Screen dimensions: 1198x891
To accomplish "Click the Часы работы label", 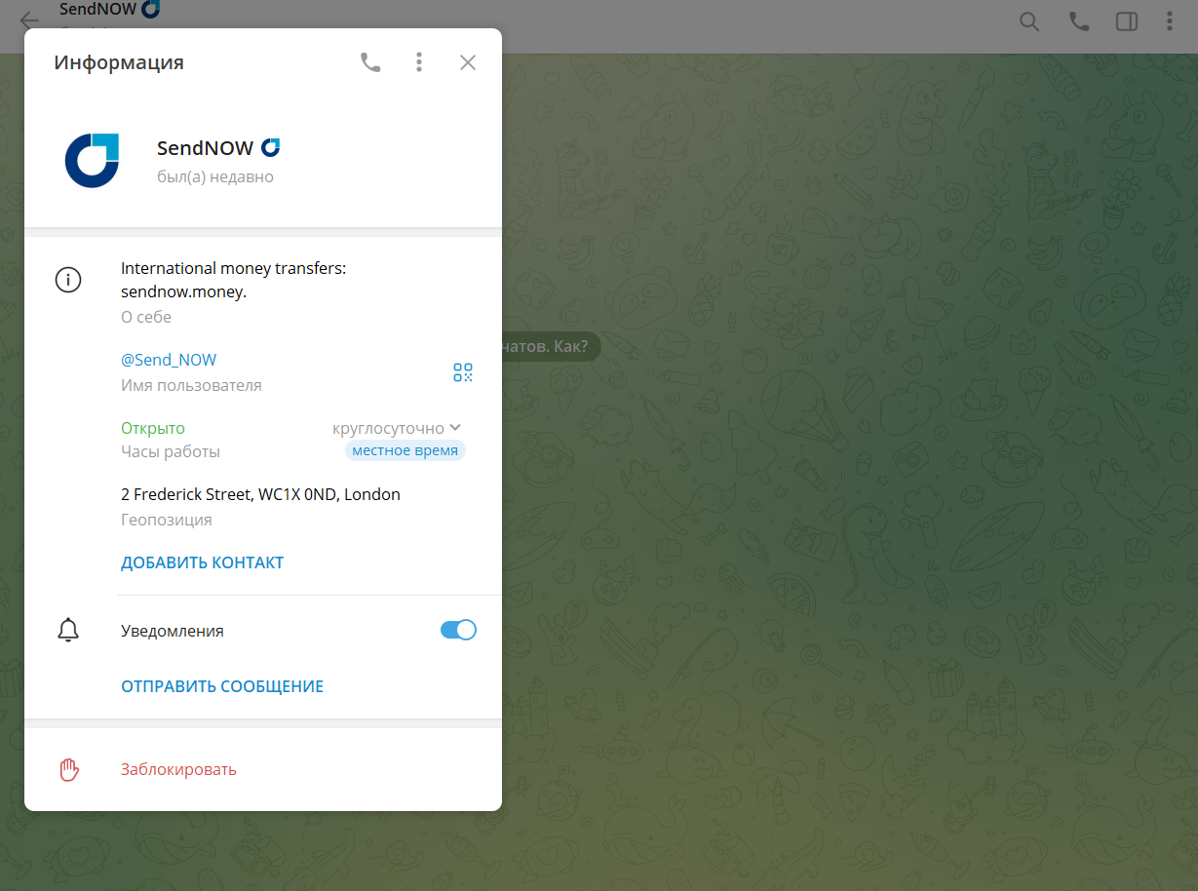I will click(x=171, y=451).
